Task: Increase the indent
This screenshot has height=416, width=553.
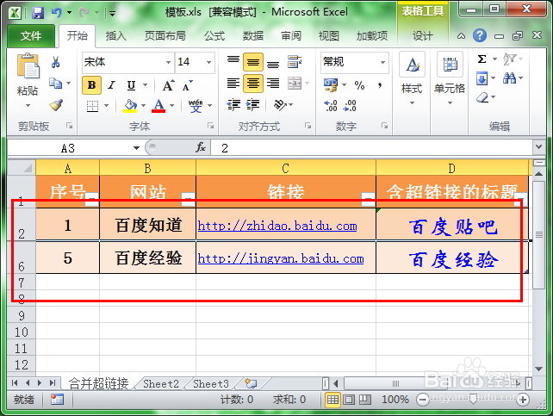Action: point(252,105)
